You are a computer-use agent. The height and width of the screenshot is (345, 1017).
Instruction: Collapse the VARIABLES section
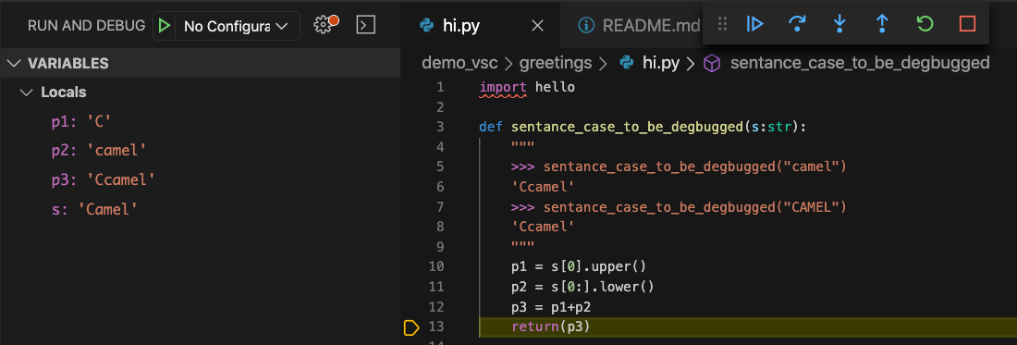67,64
